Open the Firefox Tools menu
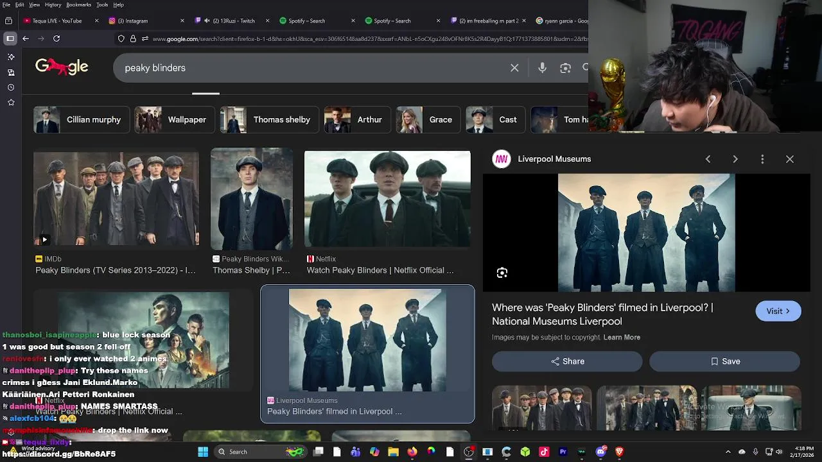The height and width of the screenshot is (462, 822). 102,4
